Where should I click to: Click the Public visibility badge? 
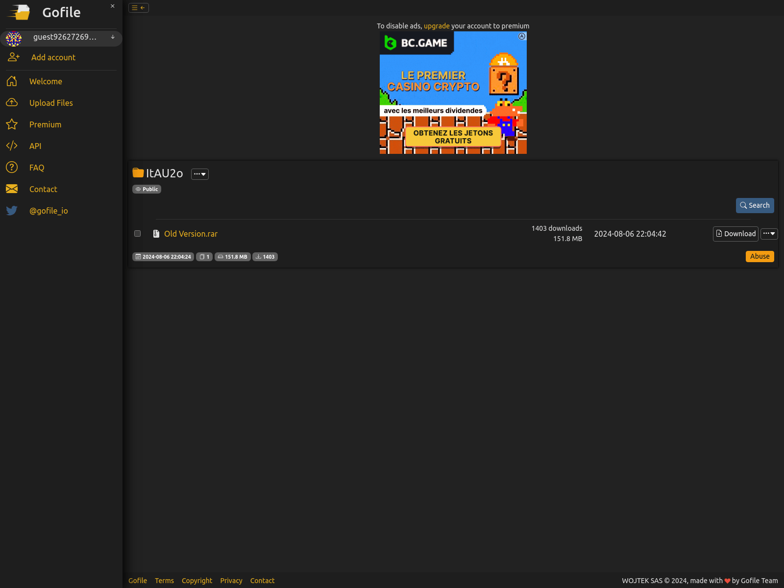pos(147,189)
